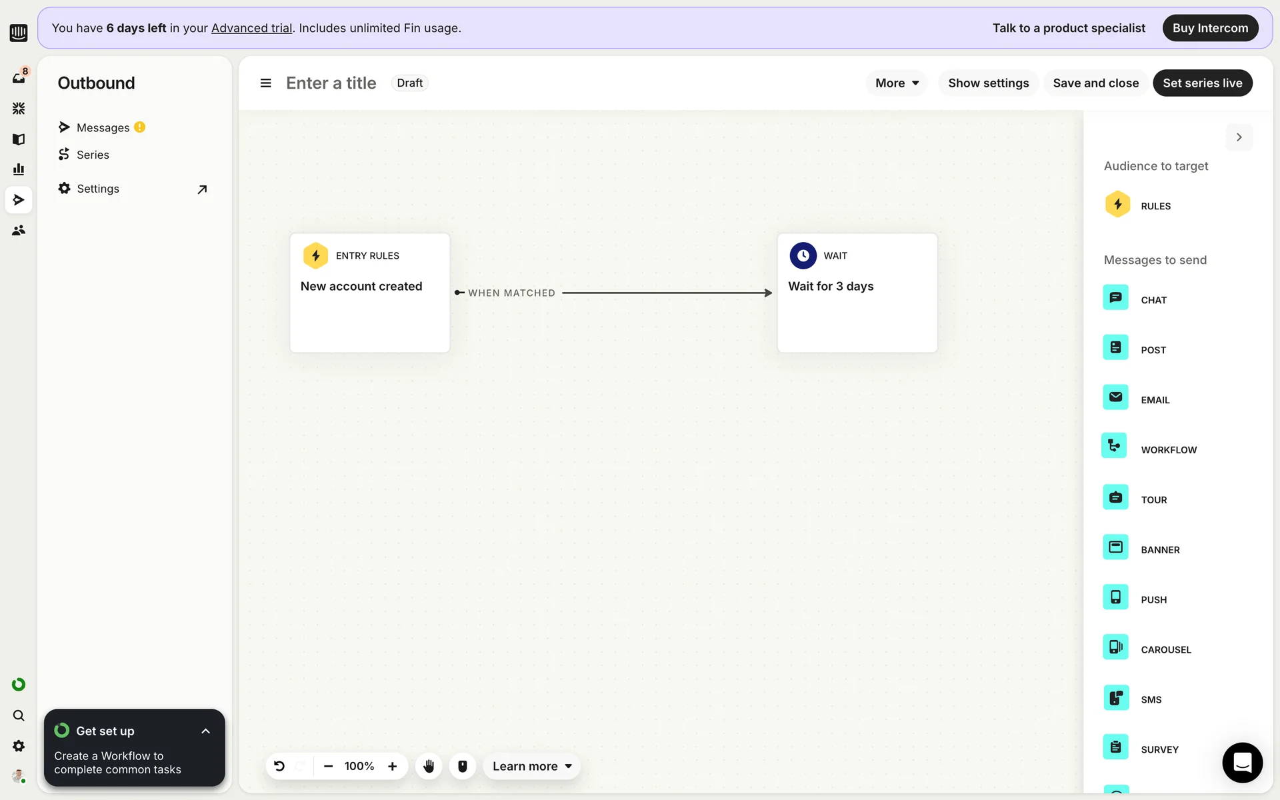
Task: Toggle the mouse navigation mode
Action: coord(463,766)
